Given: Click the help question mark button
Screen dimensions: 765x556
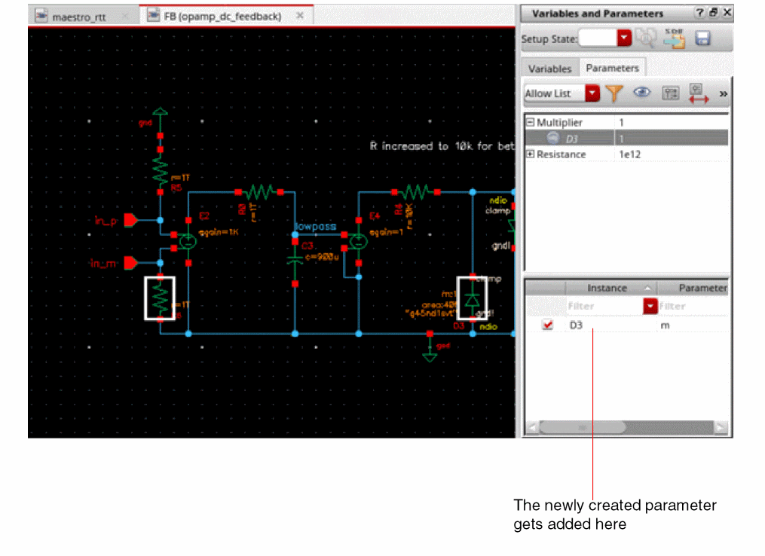Looking at the screenshot, I should [x=700, y=13].
